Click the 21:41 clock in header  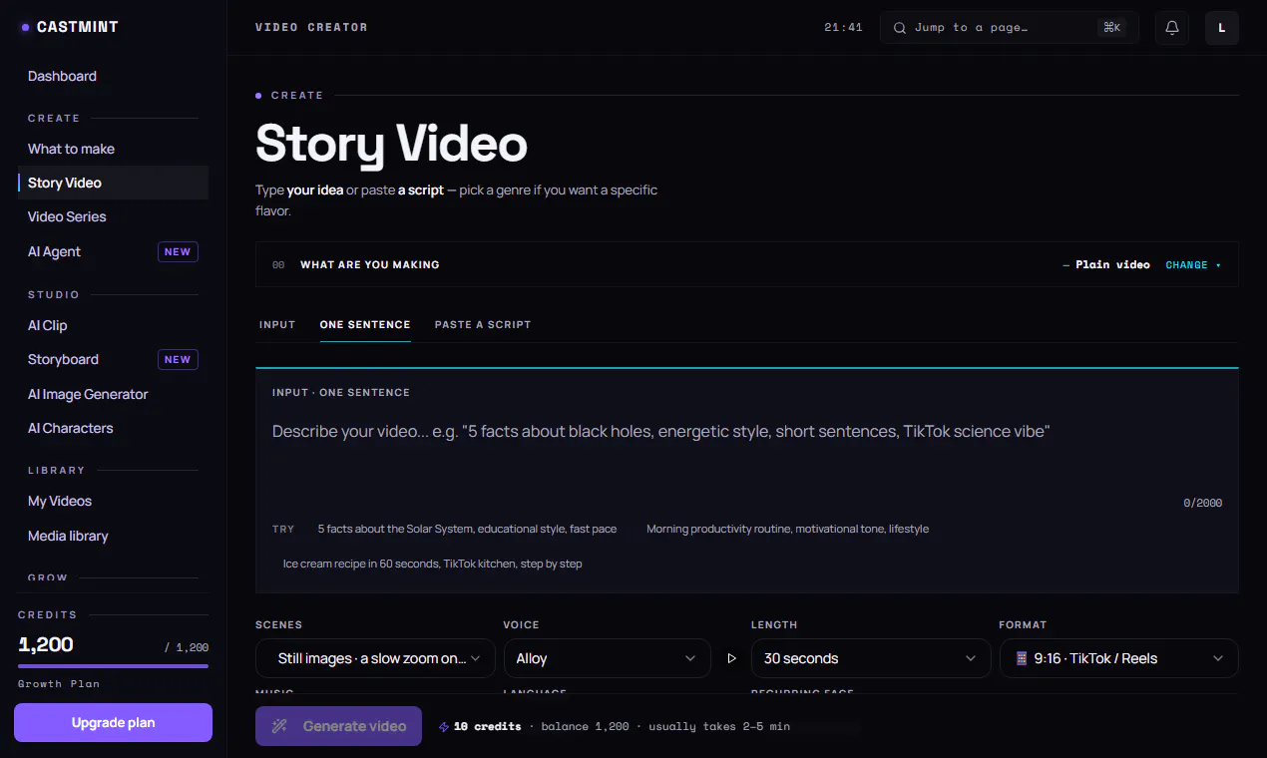point(843,28)
